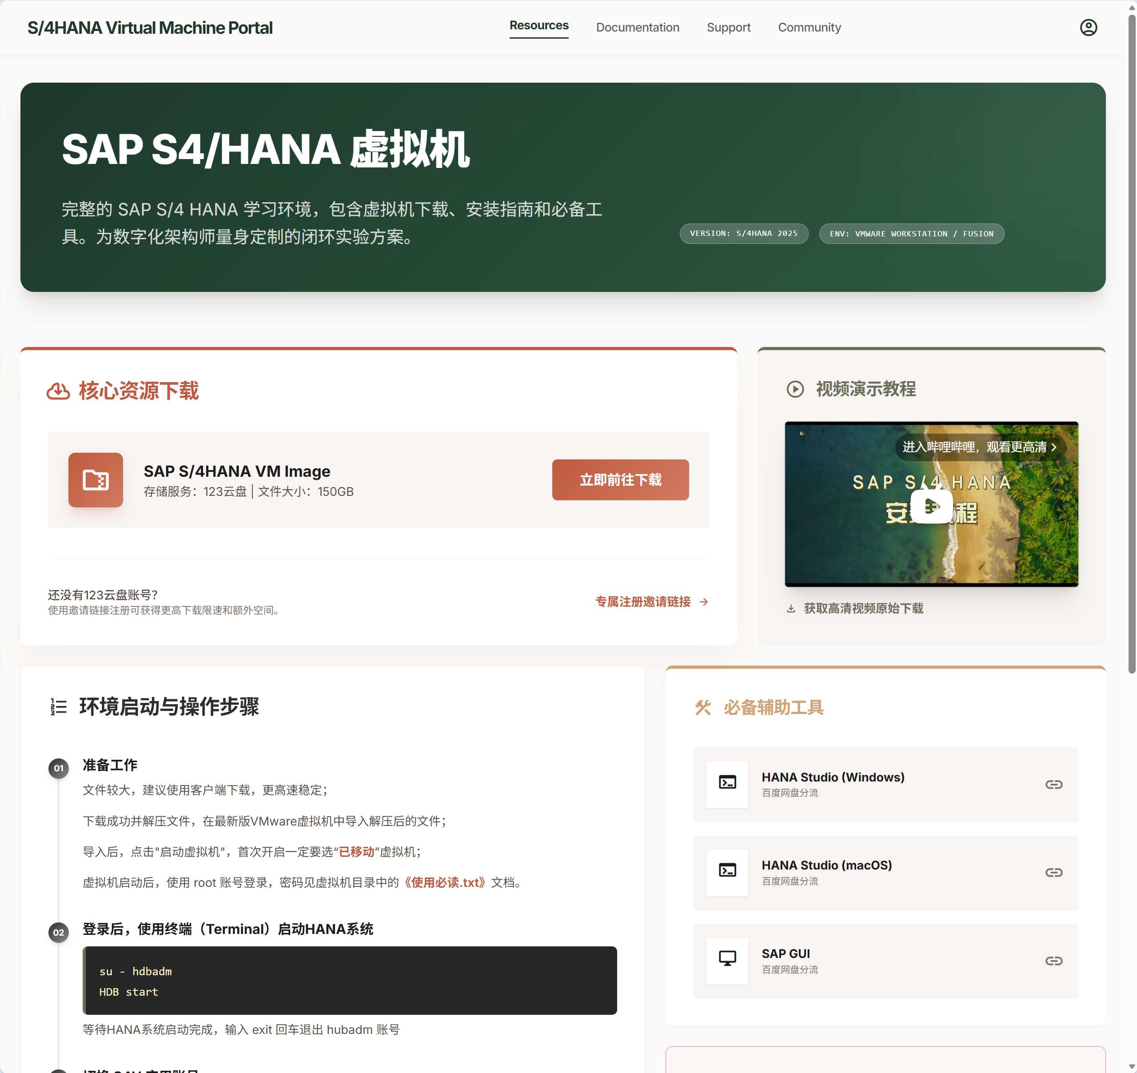Click the 存储服务：123云盘 file info text
This screenshot has width=1137, height=1073.
click(248, 492)
